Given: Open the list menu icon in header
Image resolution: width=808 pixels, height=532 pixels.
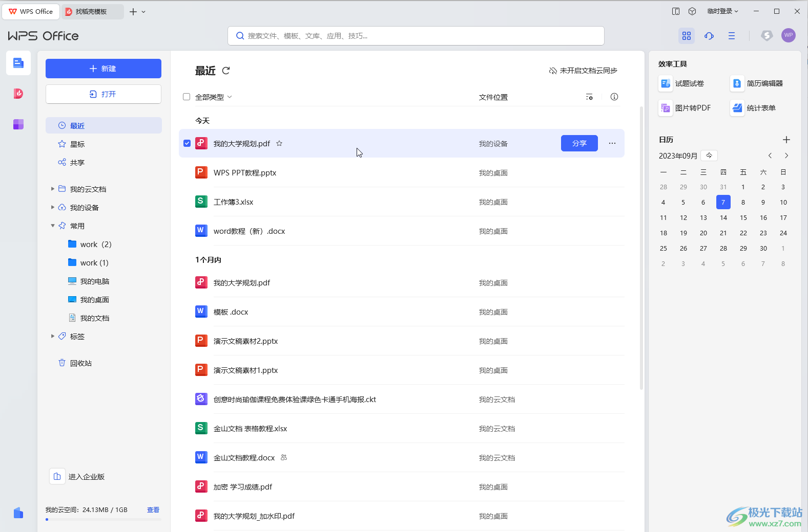Looking at the screenshot, I should (732, 36).
